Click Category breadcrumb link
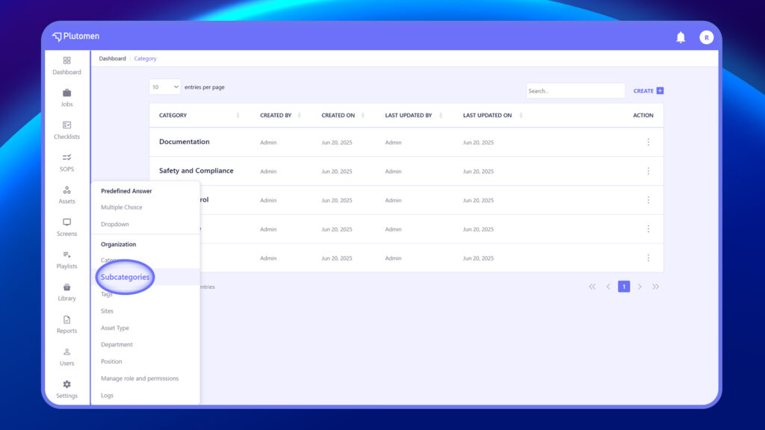The height and width of the screenshot is (430, 765). [146, 58]
